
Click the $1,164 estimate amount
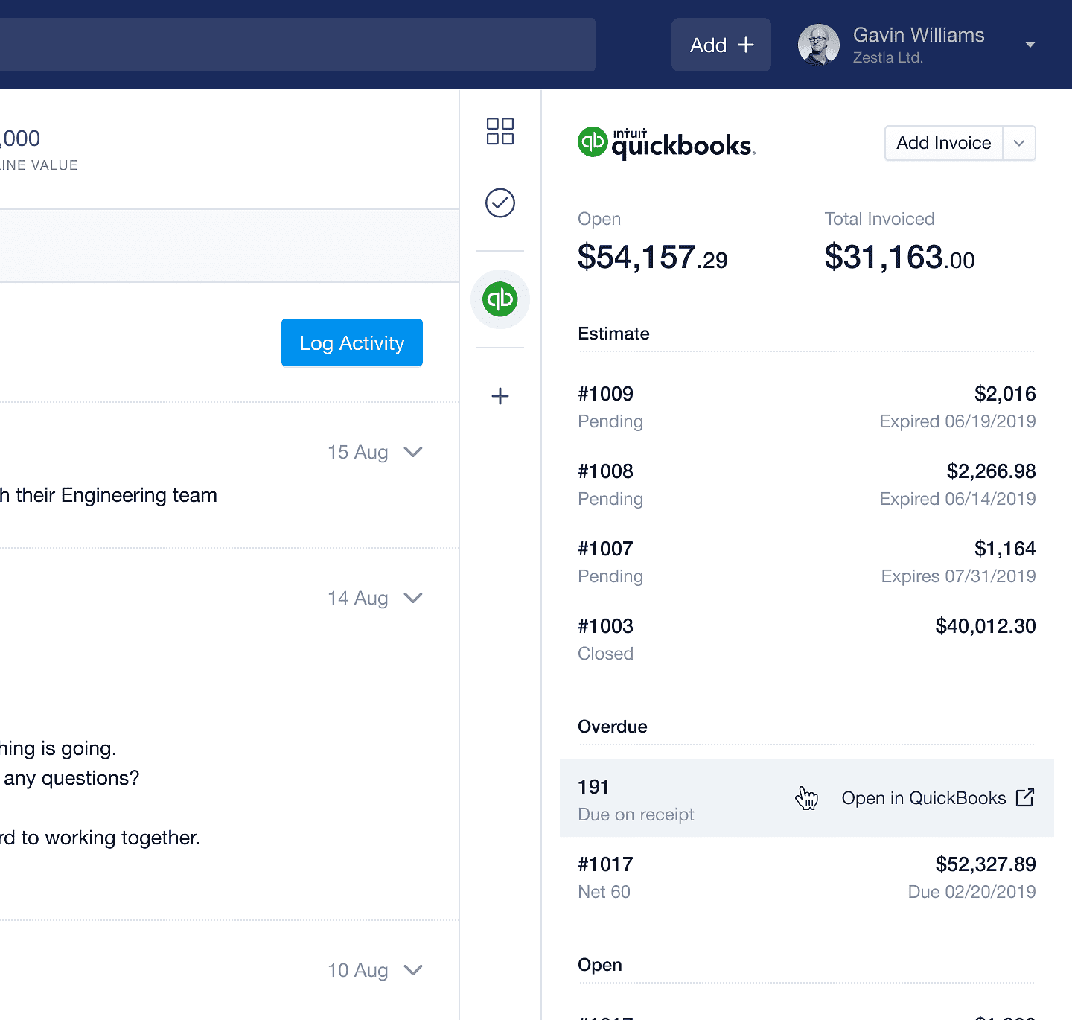coord(1005,549)
